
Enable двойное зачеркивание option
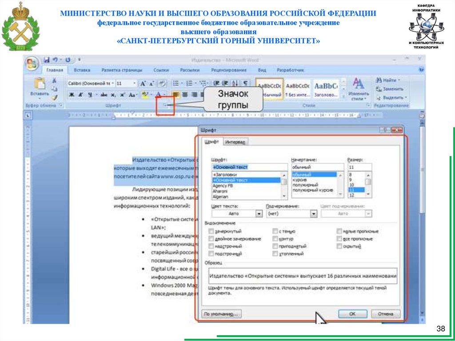(211, 239)
